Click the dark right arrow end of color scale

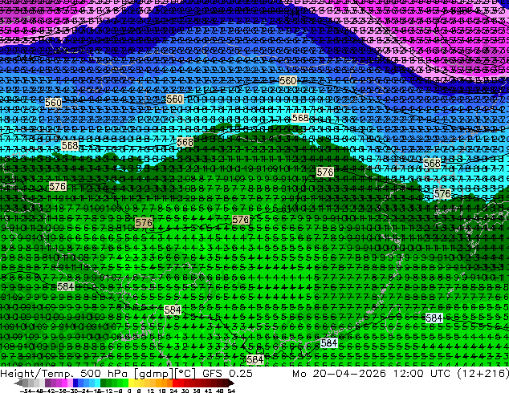pos(230,383)
